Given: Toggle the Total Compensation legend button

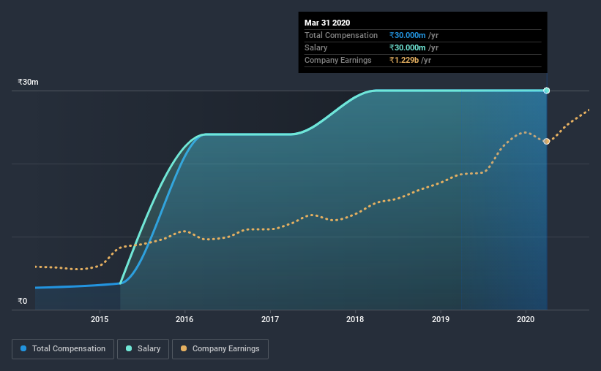Looking at the screenshot, I should [x=63, y=349].
